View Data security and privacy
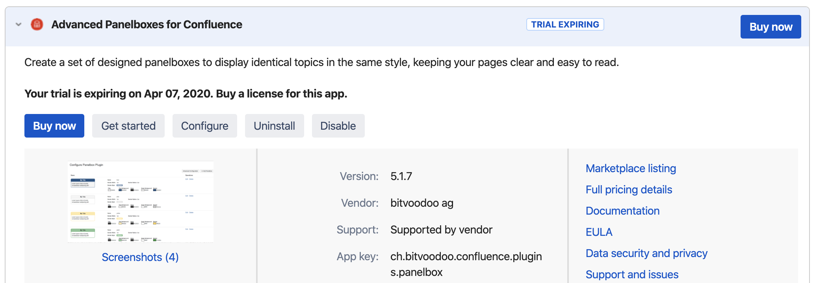Image resolution: width=817 pixels, height=283 pixels. point(646,253)
